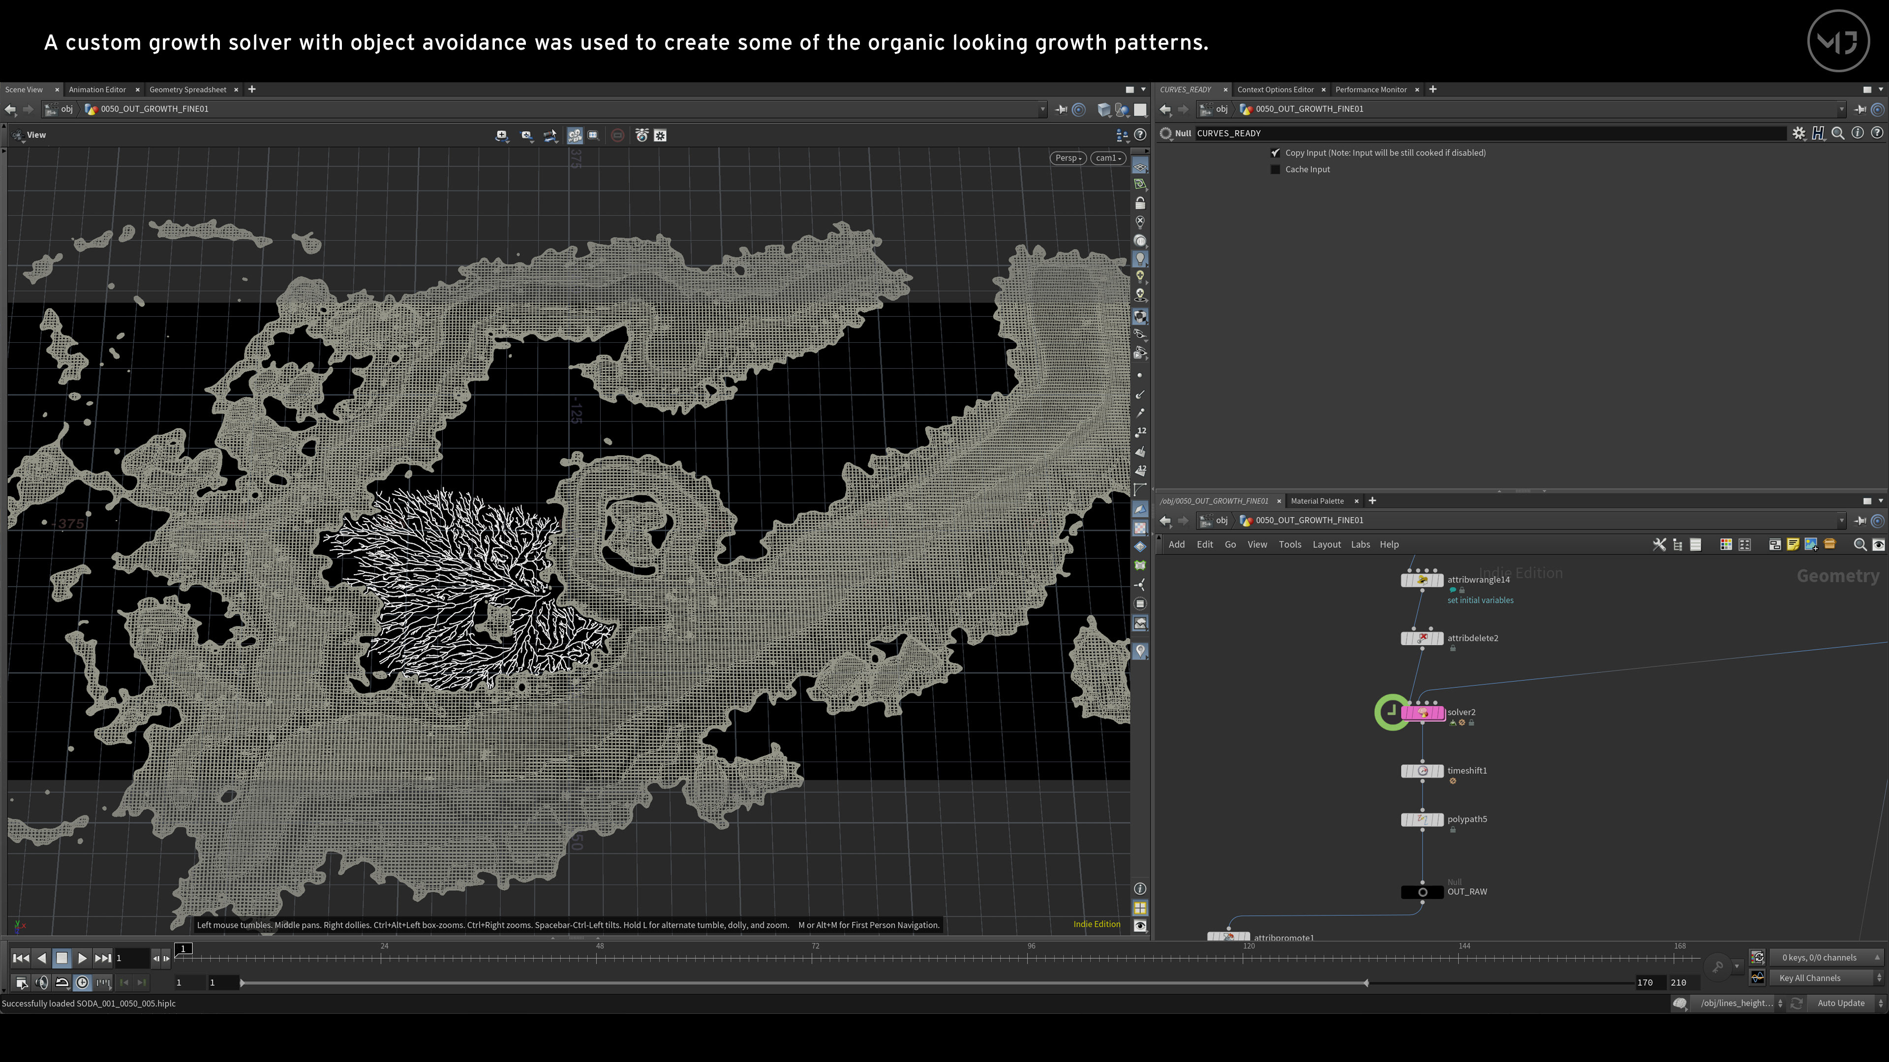1889x1062 pixels.
Task: Click the gear icon in the parameter pane
Action: point(1798,133)
